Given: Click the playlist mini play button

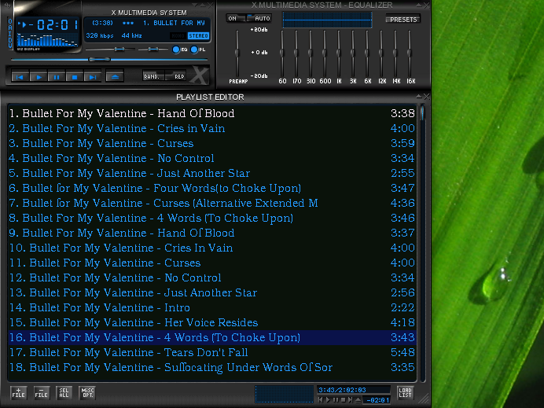Looking at the screenshot, I should (328, 400).
